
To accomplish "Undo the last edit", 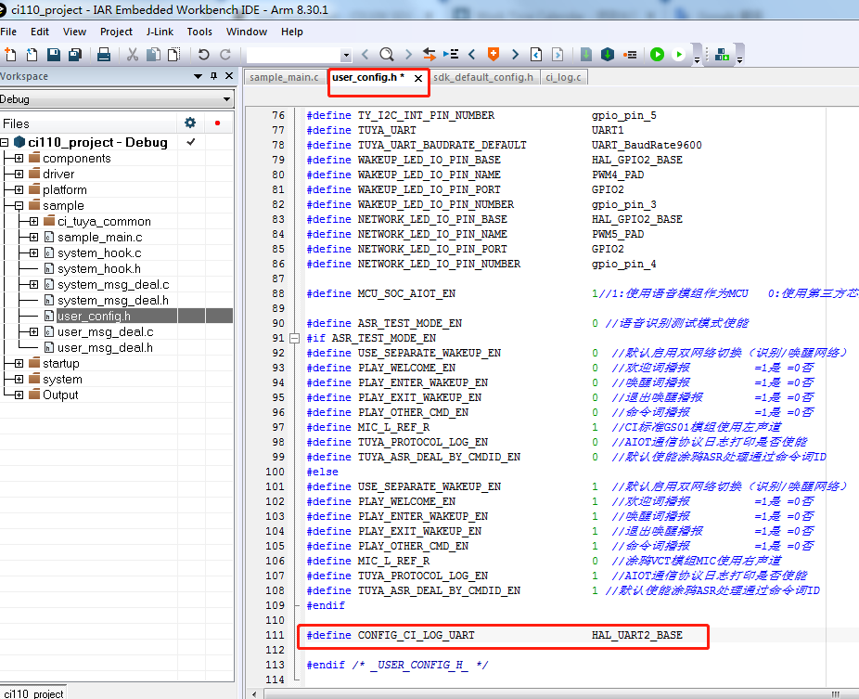I will coord(203,54).
